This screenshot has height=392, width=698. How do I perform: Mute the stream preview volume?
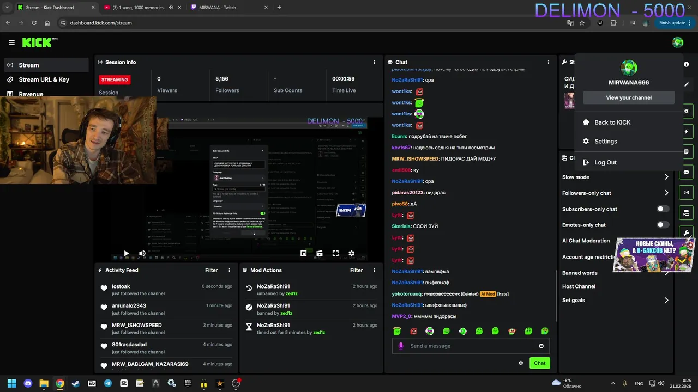pos(142,253)
